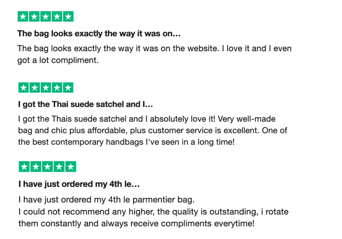Click the "4th le parmentier bag" line
Image resolution: width=342 pixels, height=239 pixels.
(106, 200)
